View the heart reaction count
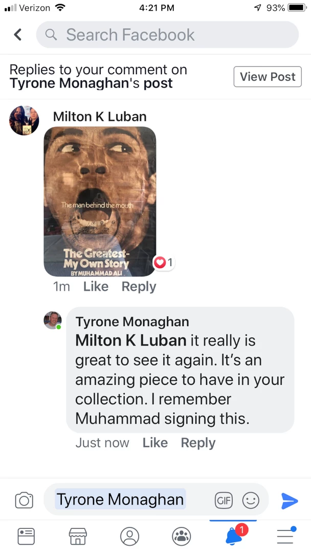The image size is (311, 553). (x=164, y=263)
